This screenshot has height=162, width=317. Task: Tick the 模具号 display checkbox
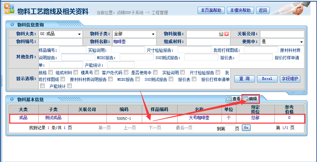97,72
